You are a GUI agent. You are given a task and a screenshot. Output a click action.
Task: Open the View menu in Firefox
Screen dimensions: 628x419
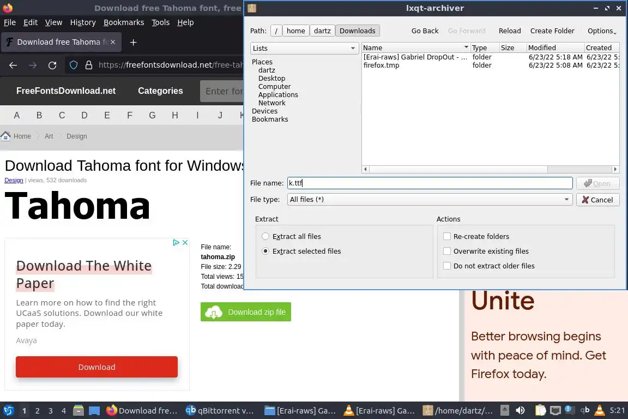pos(53,22)
